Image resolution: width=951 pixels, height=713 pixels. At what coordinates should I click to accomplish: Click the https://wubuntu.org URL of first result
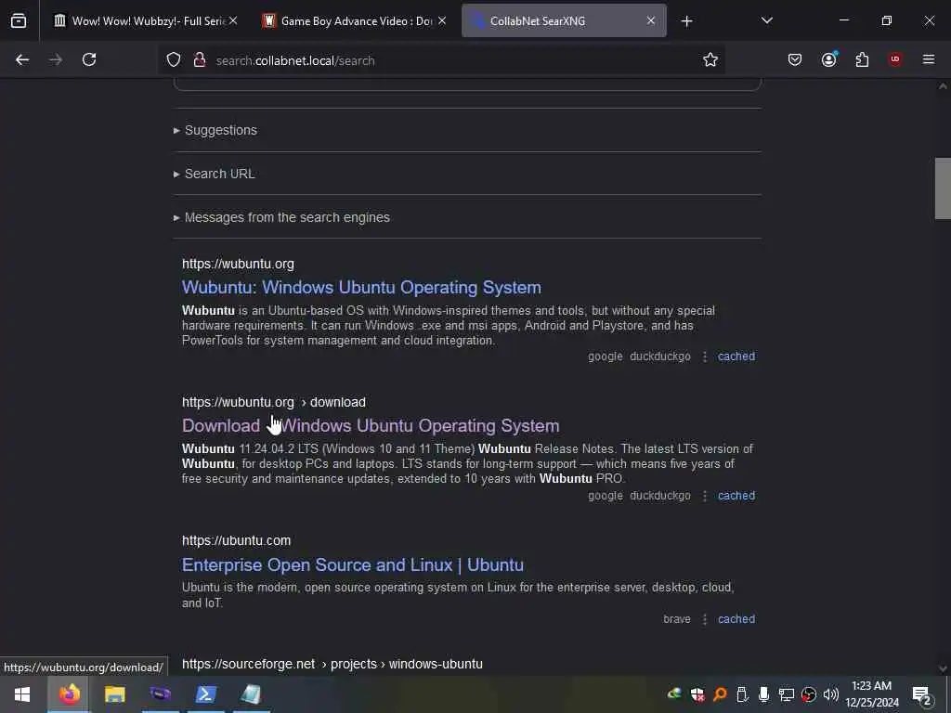click(238, 264)
